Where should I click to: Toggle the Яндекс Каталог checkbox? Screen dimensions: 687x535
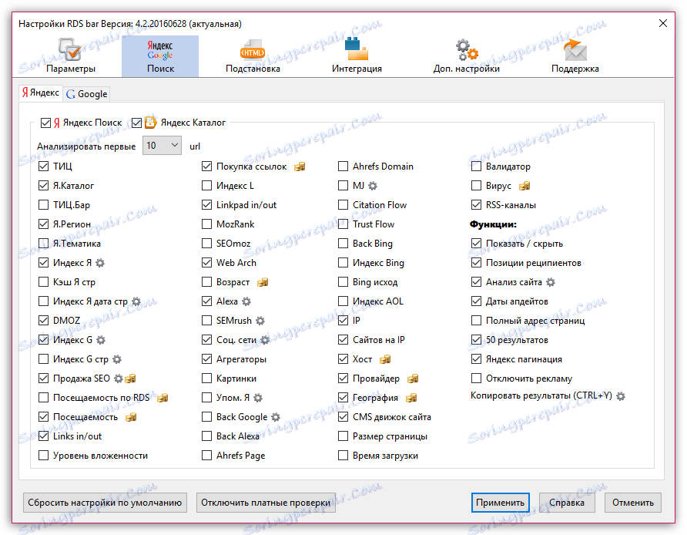[136, 123]
